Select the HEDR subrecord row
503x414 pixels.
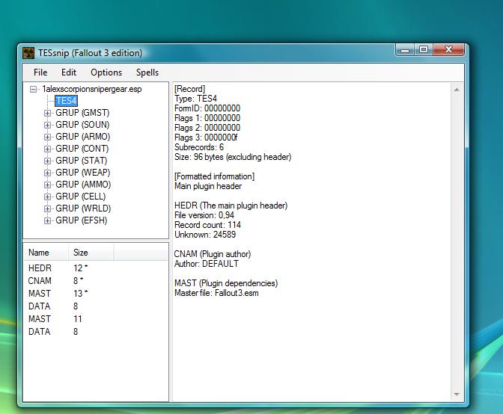[x=96, y=268]
